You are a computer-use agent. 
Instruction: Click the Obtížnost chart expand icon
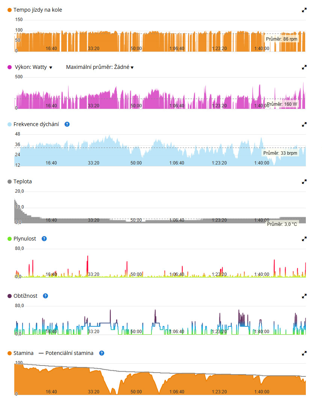click(x=304, y=296)
